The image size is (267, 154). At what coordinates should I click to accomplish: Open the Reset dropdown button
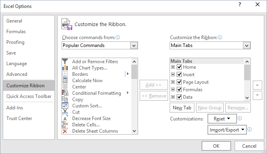point(222,118)
